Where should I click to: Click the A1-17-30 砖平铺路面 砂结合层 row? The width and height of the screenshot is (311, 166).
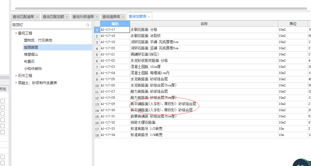click(x=204, y=110)
